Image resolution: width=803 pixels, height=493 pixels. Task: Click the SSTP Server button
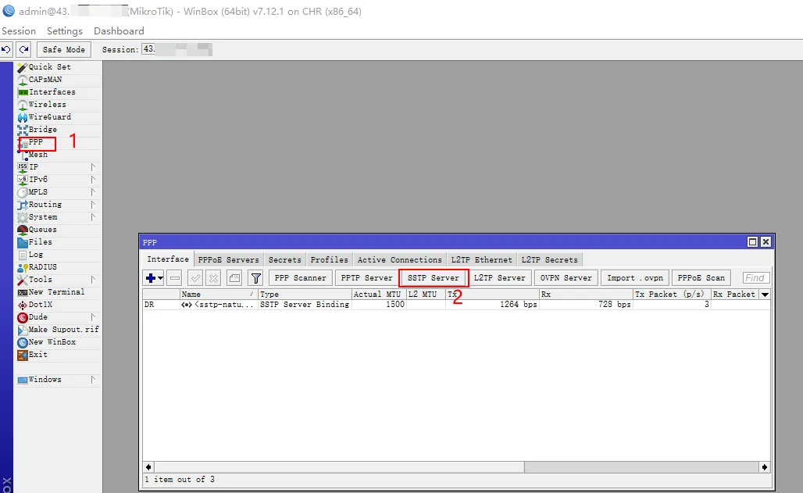tap(434, 278)
